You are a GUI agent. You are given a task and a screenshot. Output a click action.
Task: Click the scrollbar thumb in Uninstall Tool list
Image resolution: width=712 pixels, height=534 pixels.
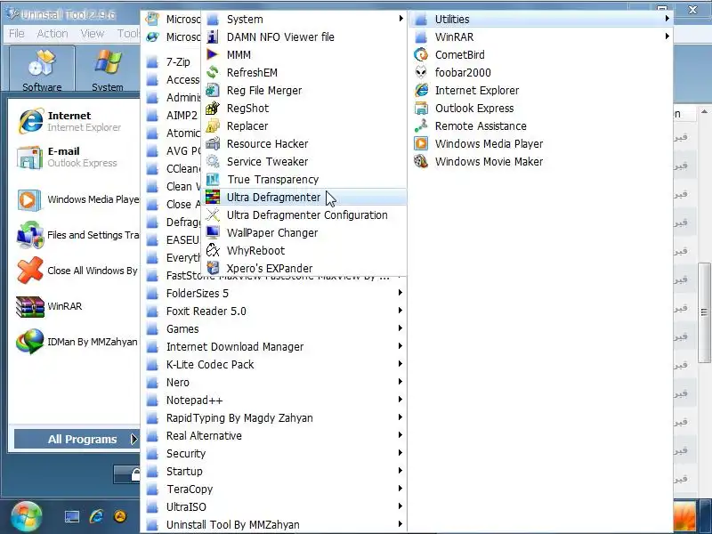tap(704, 312)
